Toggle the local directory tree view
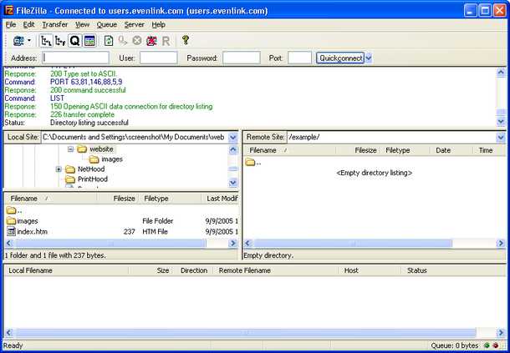The height and width of the screenshot is (353, 510). pos(46,41)
